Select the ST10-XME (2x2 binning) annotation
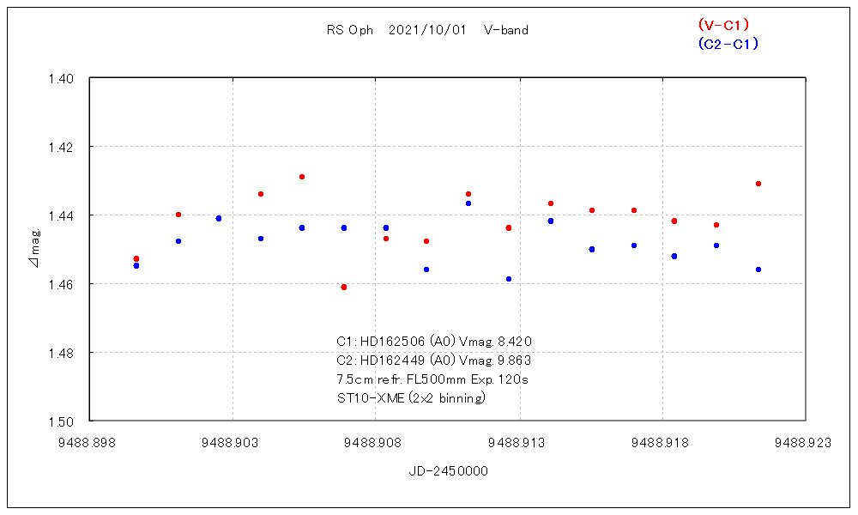Image resolution: width=858 pixels, height=515 pixels. tap(411, 398)
